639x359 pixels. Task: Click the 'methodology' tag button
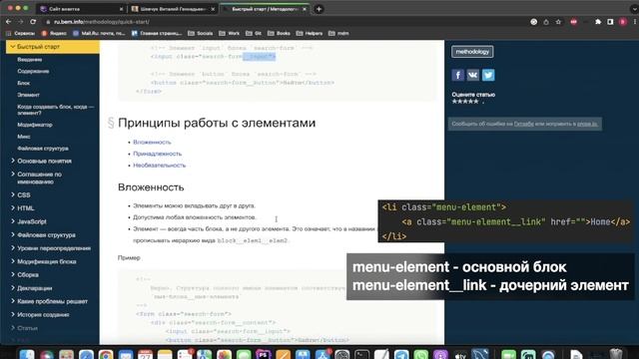(x=472, y=52)
